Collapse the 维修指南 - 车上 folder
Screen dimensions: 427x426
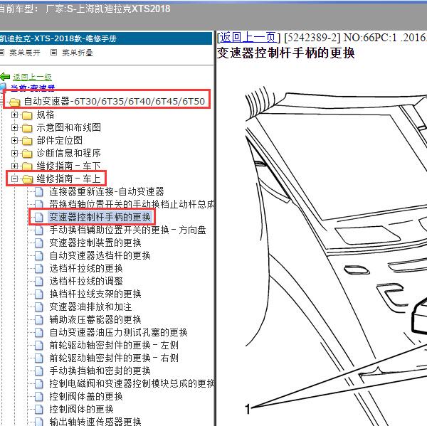click(x=14, y=179)
